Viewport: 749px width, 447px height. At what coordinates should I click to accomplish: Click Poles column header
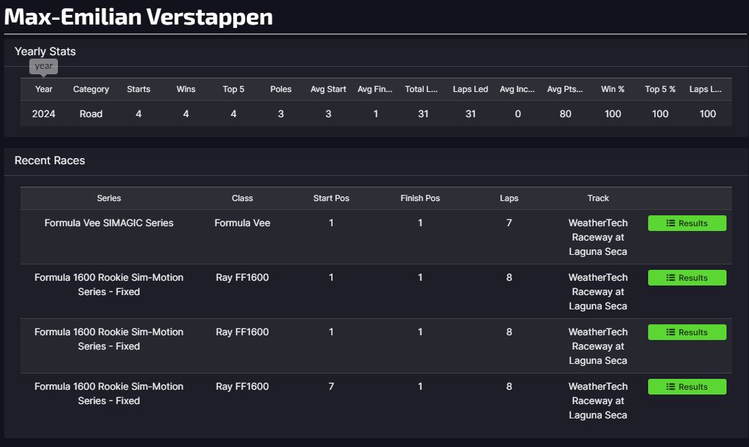point(280,89)
